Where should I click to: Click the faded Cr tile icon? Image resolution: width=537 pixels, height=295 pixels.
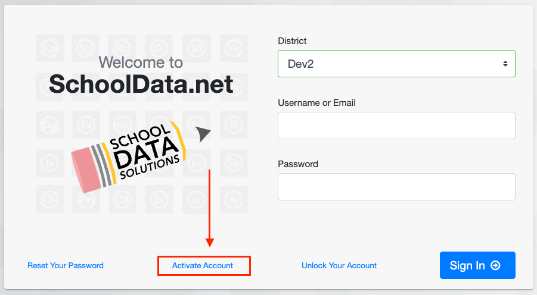coord(159,48)
